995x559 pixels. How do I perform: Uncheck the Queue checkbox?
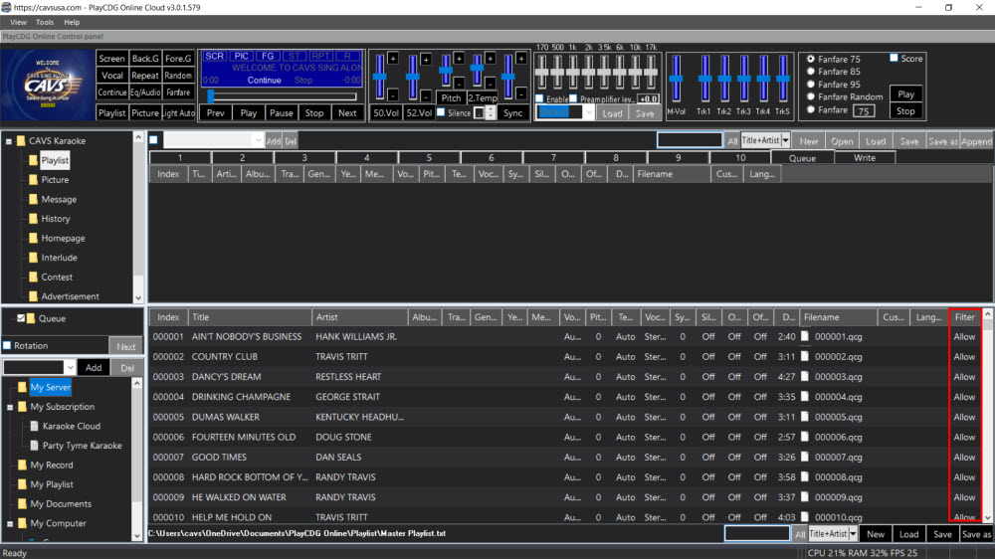[x=21, y=318]
